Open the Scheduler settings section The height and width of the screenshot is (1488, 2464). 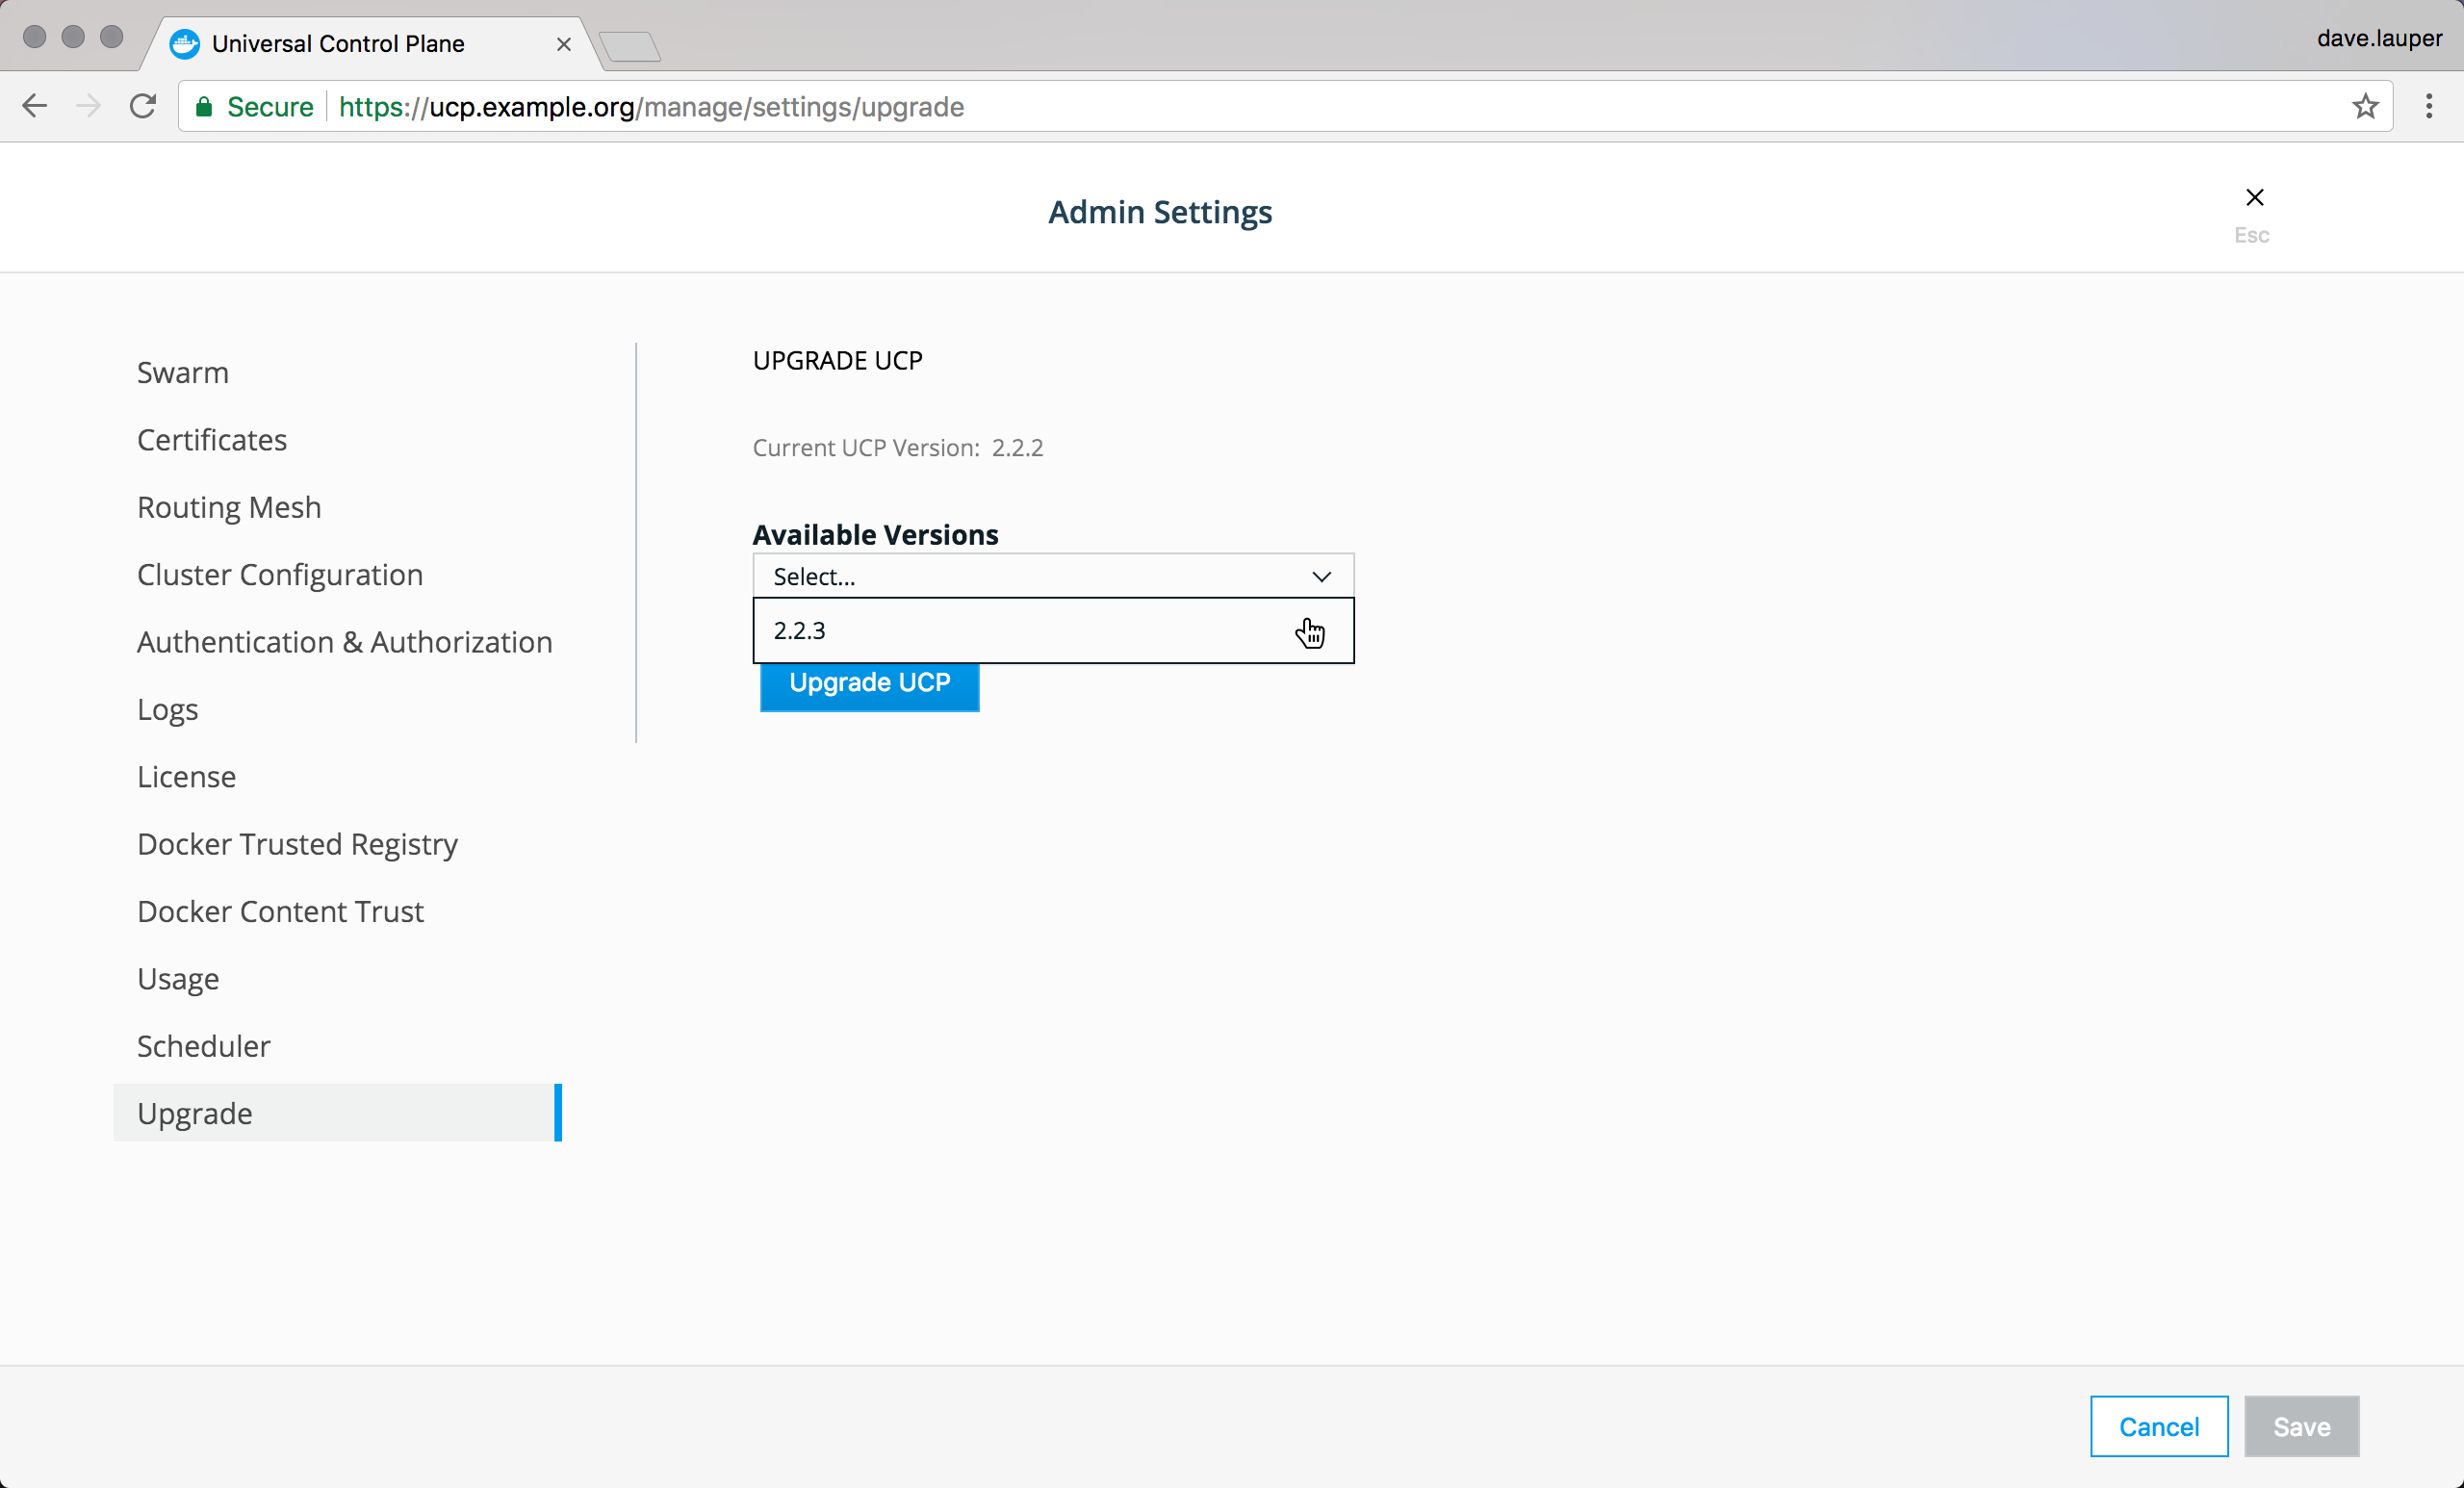tap(203, 1046)
